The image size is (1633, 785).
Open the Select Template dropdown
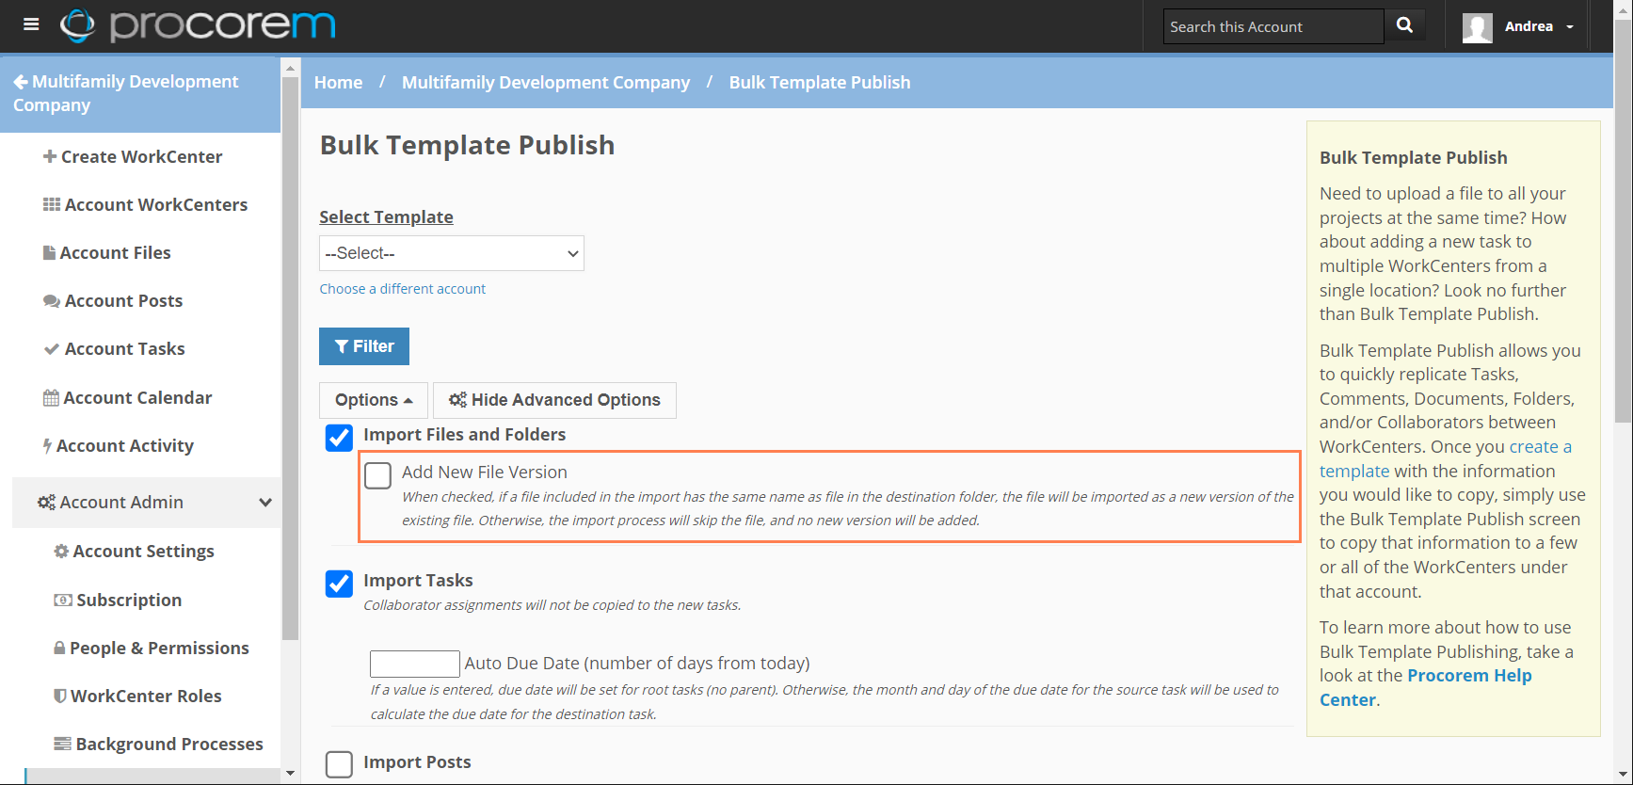coord(452,253)
